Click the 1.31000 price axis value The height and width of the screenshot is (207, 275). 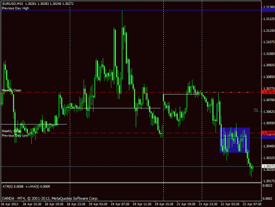point(269,54)
